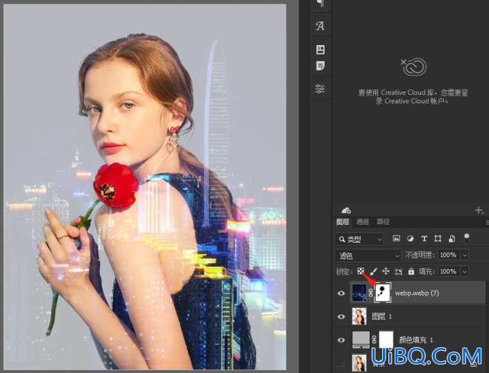
Task: Show the hidden 背景 layer
Action: pyautogui.click(x=341, y=363)
